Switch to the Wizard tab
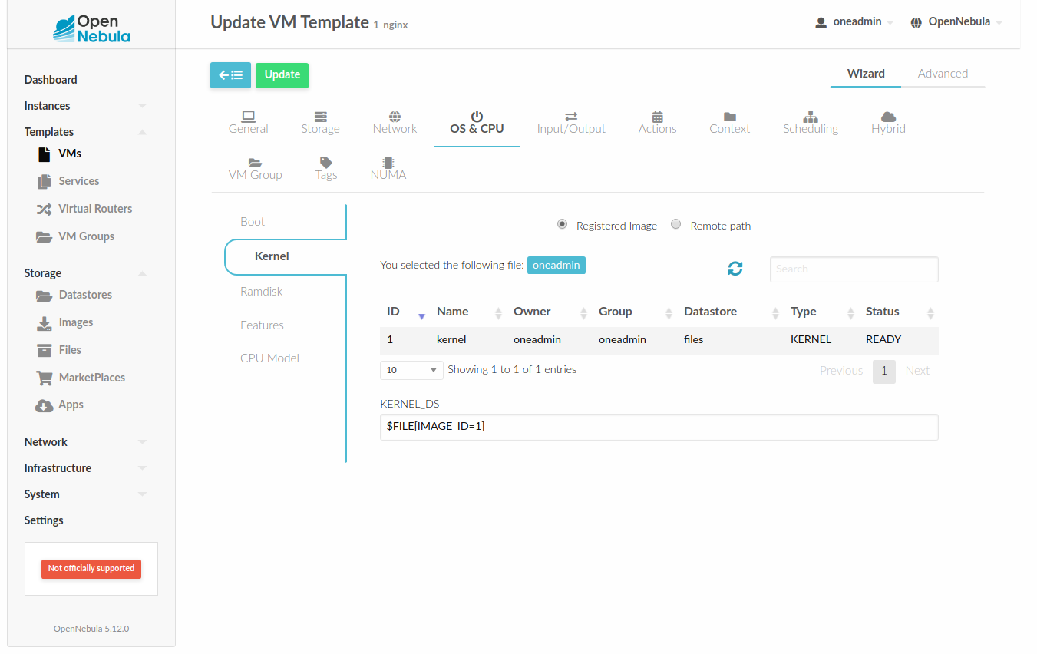This screenshot has height=654, width=1037. click(866, 74)
